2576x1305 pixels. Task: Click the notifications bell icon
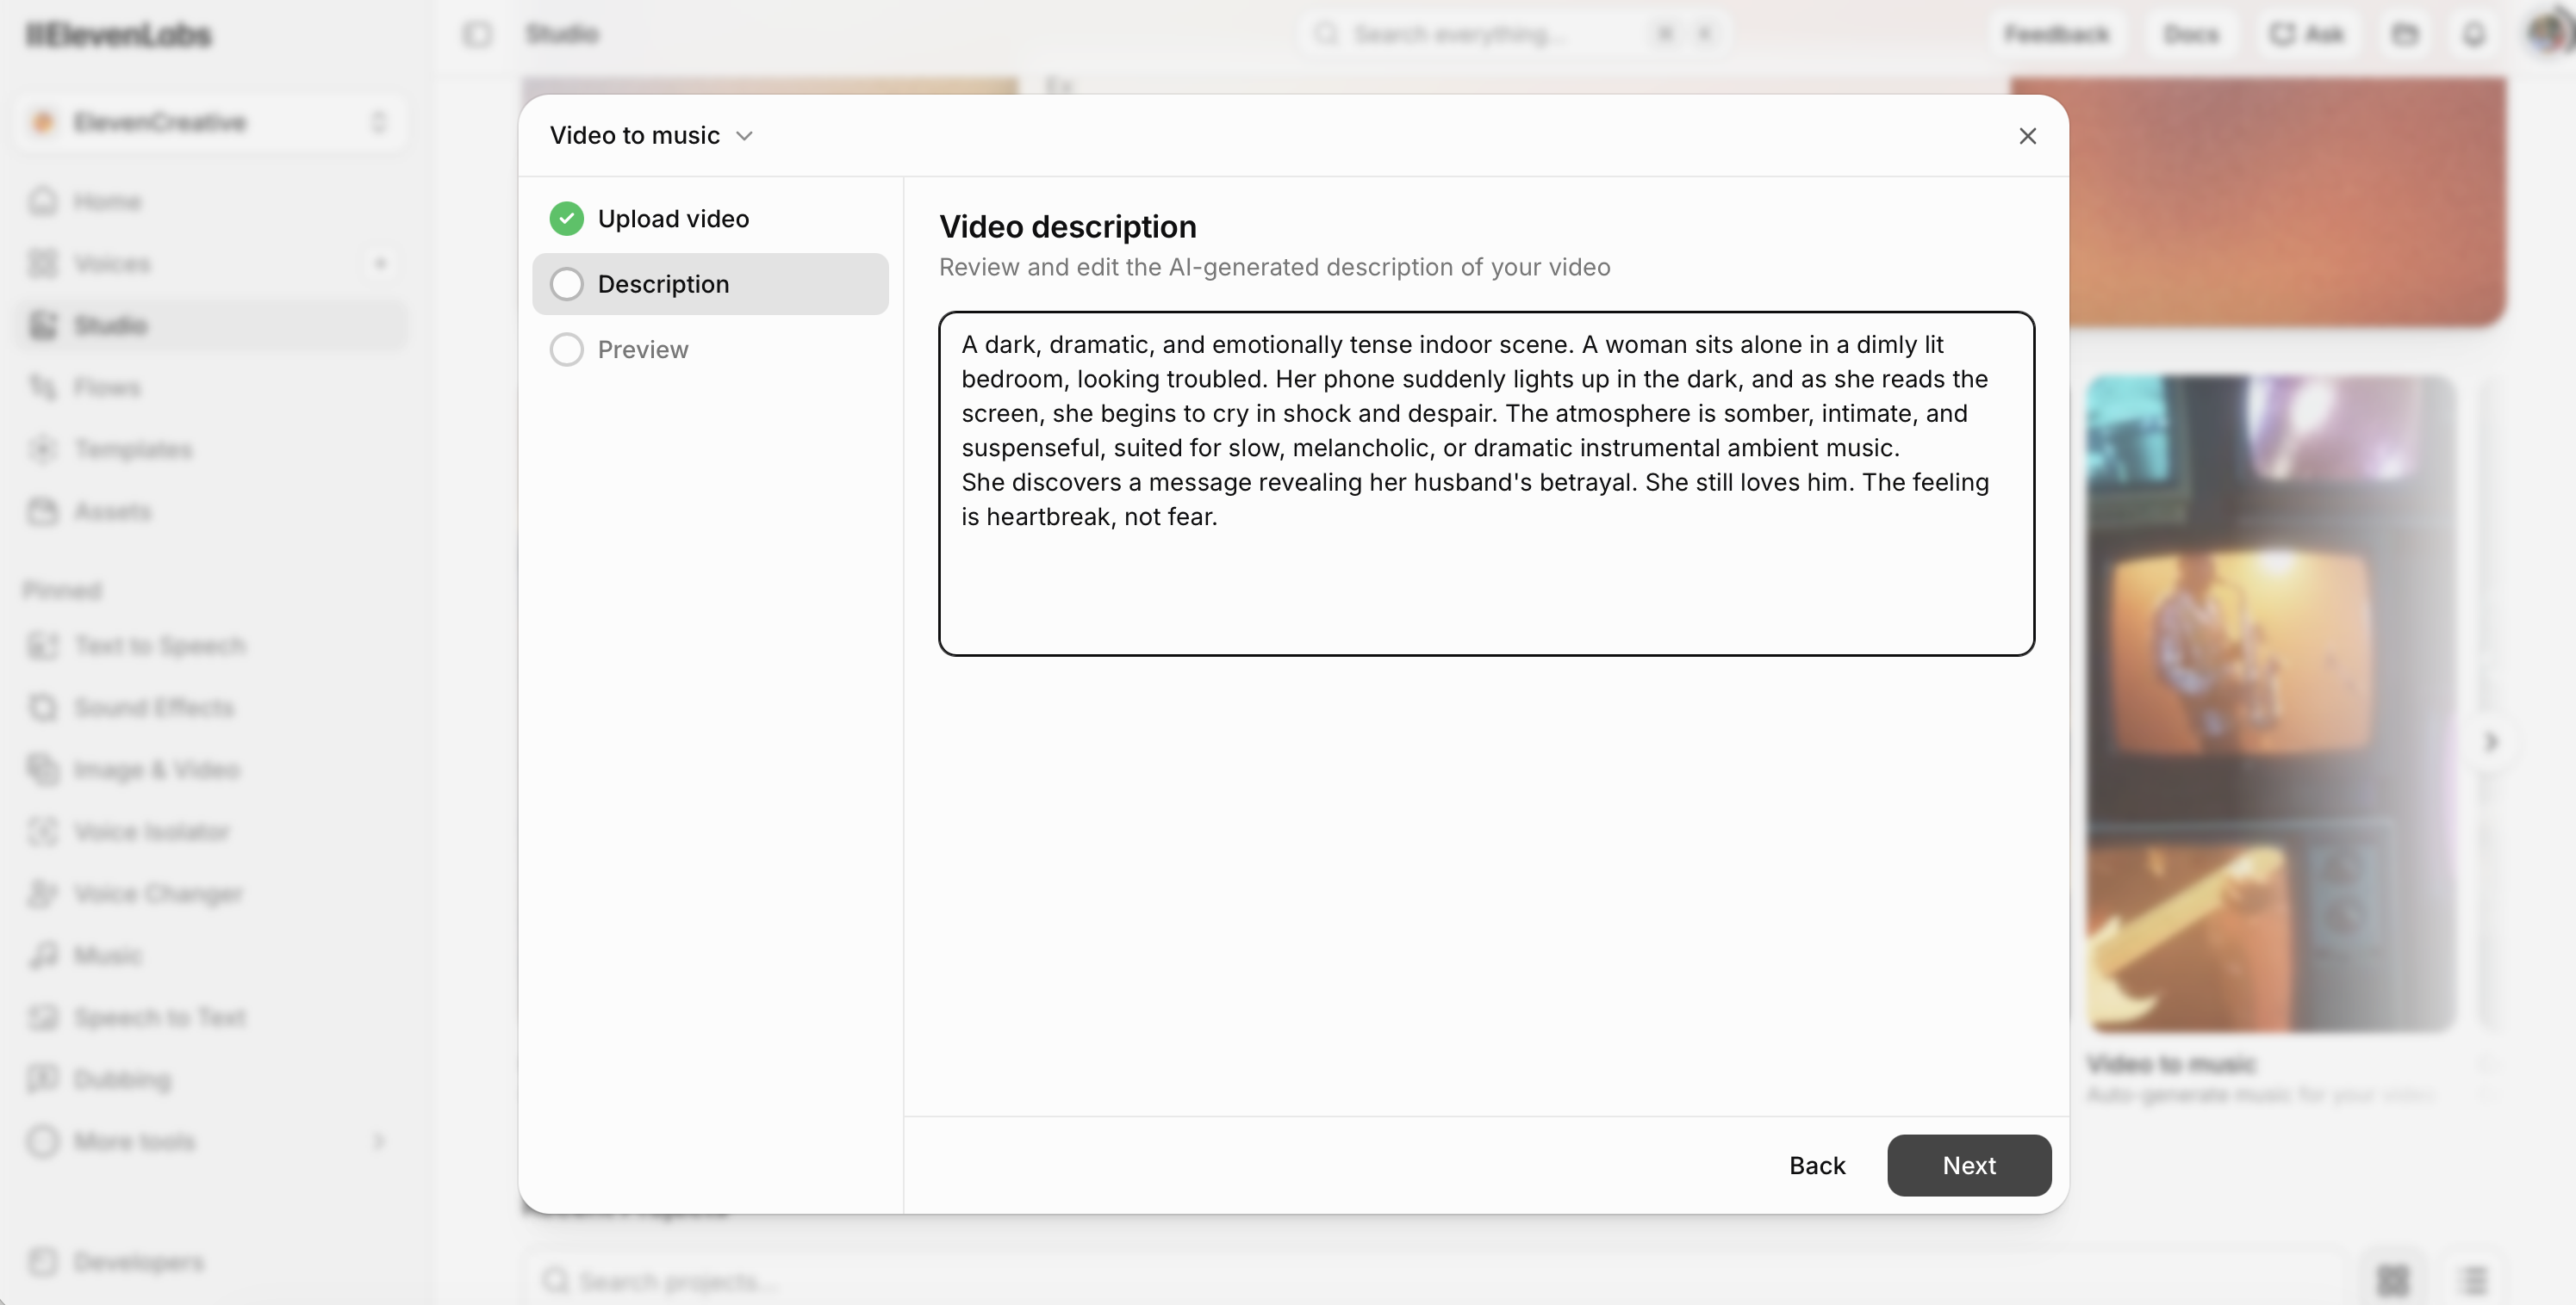click(2474, 34)
